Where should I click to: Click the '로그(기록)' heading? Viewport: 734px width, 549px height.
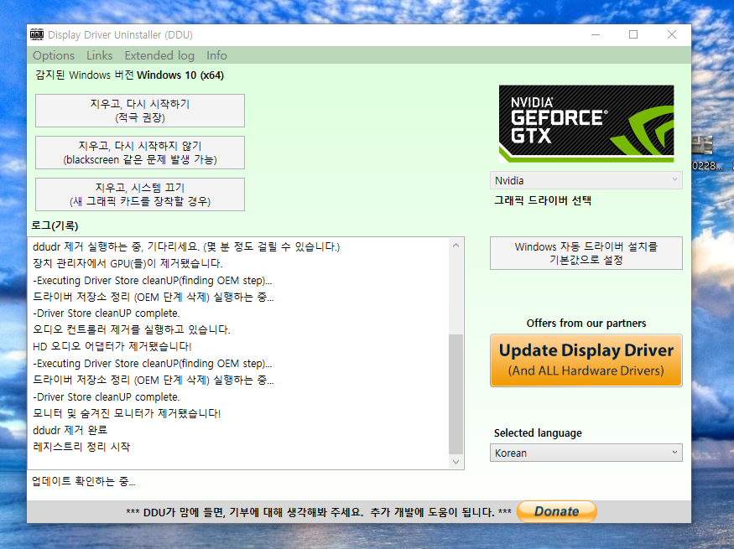coord(55,225)
